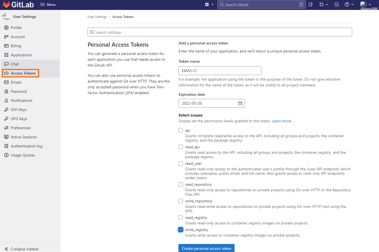The width and height of the screenshot is (379, 252).
Task: Enable the write_repository scope
Action: (x=181, y=201)
